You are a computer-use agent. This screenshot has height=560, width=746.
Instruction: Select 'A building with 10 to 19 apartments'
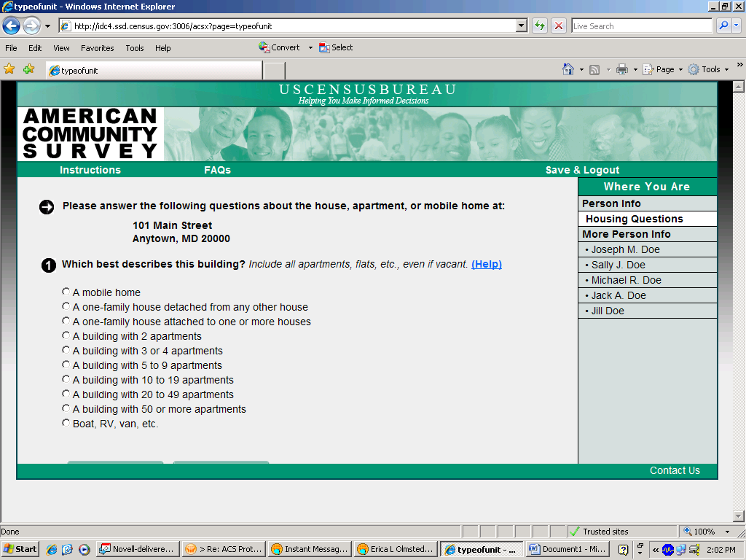(66, 379)
